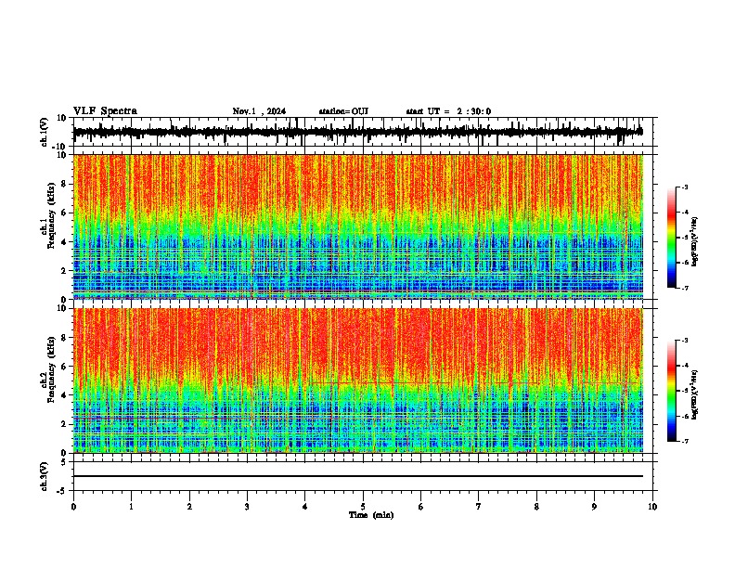Click the ch.2 color scale bar
Image resolution: width=735 pixels, height=568 pixels.
point(671,391)
